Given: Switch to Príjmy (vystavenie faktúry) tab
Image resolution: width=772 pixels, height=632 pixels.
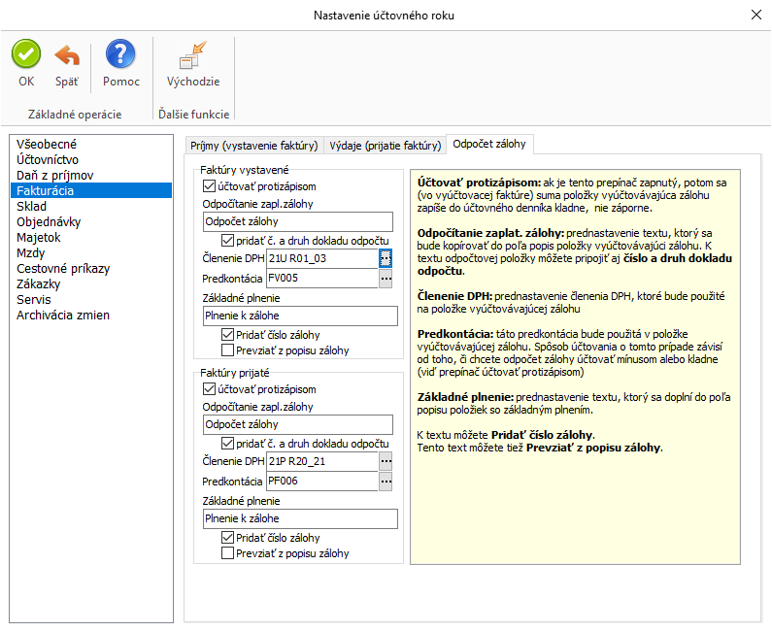Looking at the screenshot, I should click(254, 146).
